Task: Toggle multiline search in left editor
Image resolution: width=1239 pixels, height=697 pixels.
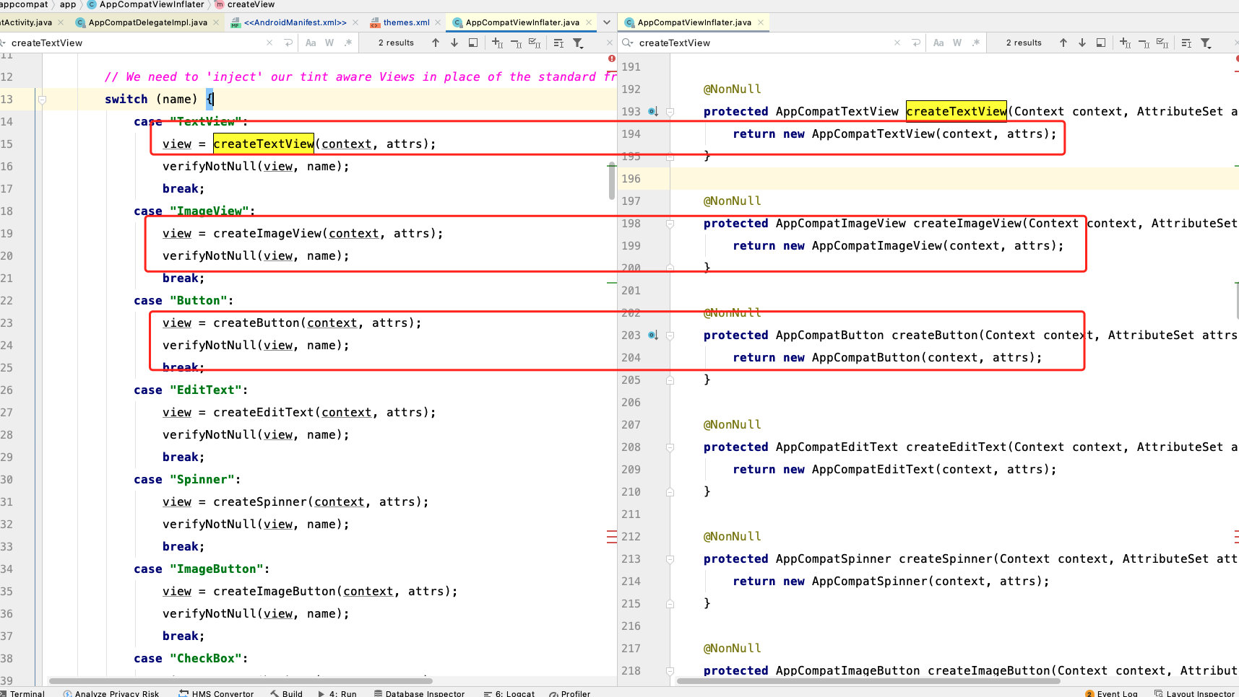Action: [558, 43]
